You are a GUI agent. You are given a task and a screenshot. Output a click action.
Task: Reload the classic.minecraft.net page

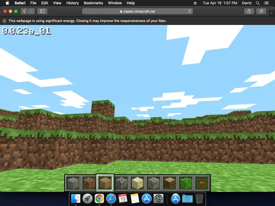tap(190, 11)
